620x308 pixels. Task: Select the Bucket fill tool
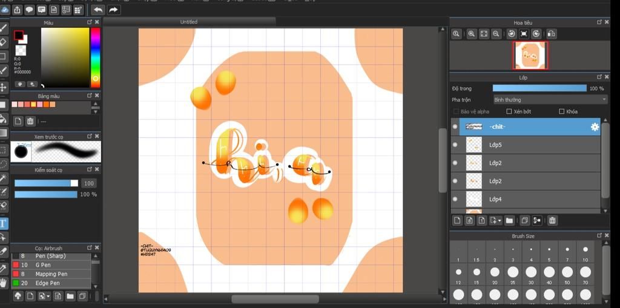[x=3, y=119]
